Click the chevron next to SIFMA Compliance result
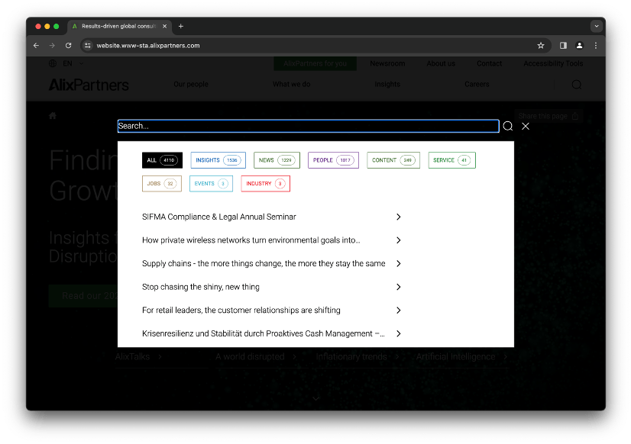Screen dimensions: 631x444 [399, 217]
